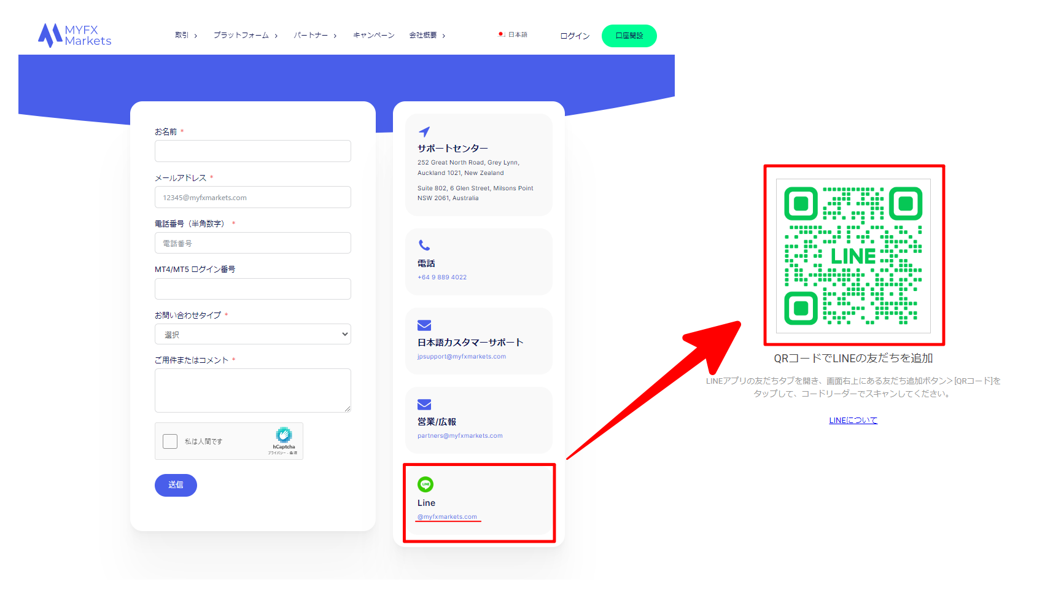Click the NSW 2061, Australia address text
The height and width of the screenshot is (598, 1053).
[448, 198]
